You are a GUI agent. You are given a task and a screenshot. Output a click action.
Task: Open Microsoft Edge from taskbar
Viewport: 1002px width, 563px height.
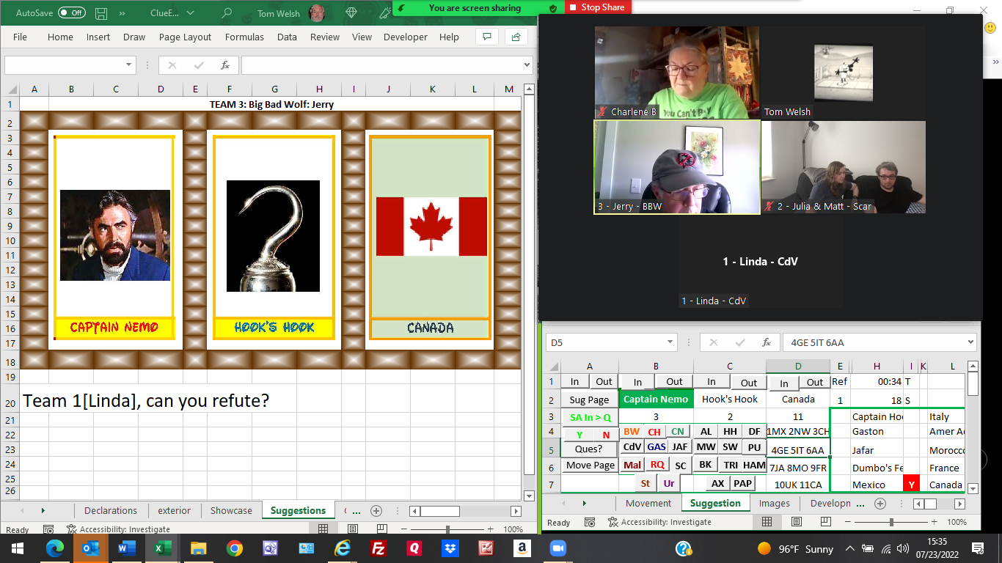point(55,548)
